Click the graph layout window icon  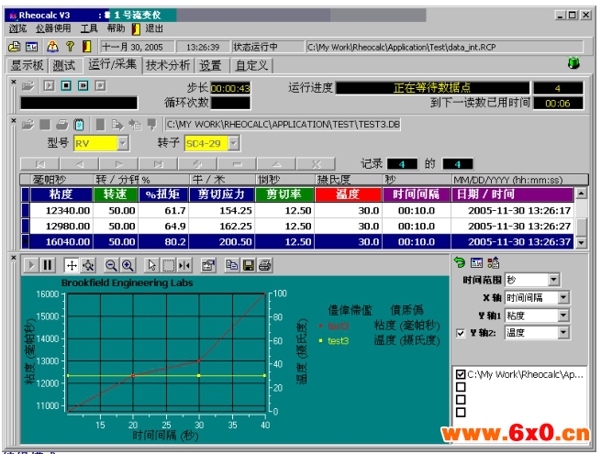click(476, 262)
